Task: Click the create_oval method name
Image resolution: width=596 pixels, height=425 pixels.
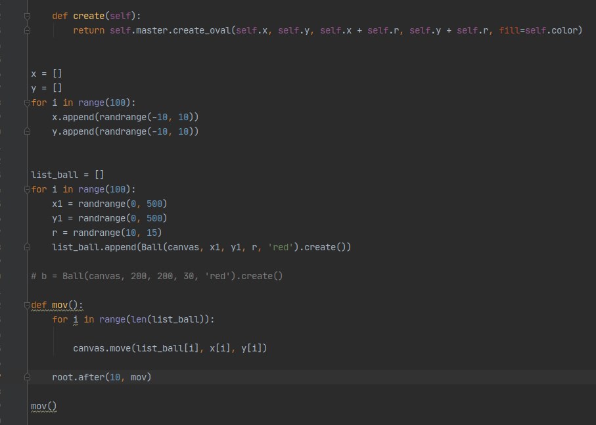Action: tap(202, 30)
